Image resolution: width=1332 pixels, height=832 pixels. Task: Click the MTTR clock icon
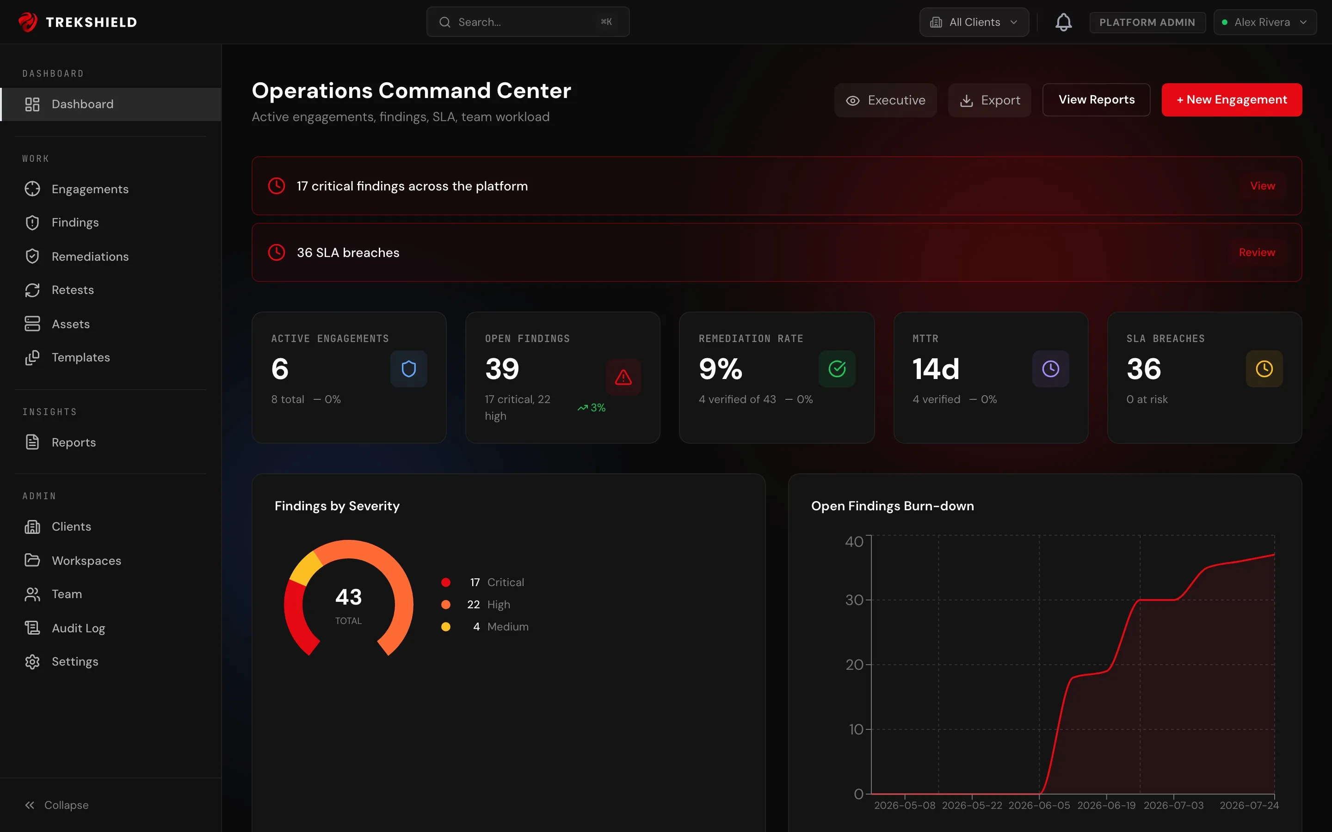[x=1050, y=369]
